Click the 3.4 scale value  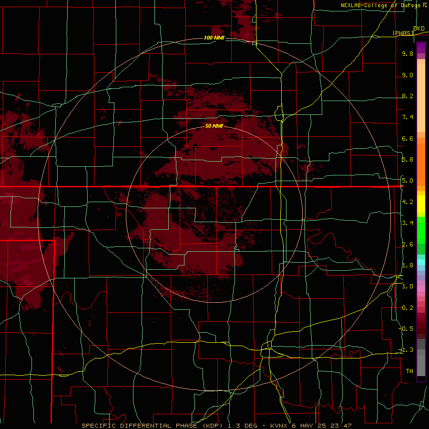(x=408, y=223)
